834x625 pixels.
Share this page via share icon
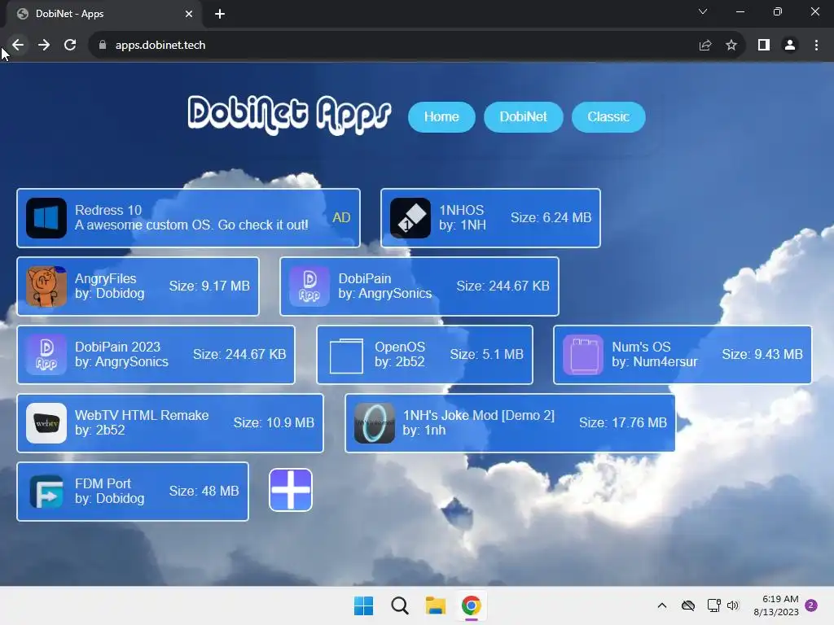[x=705, y=46]
